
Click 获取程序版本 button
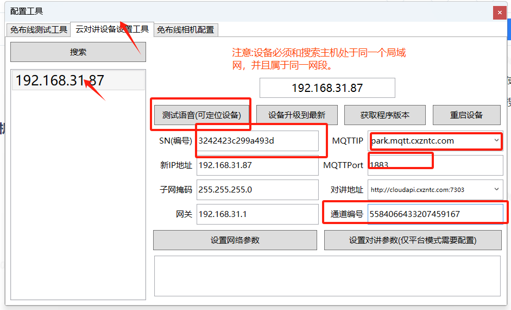click(x=385, y=115)
